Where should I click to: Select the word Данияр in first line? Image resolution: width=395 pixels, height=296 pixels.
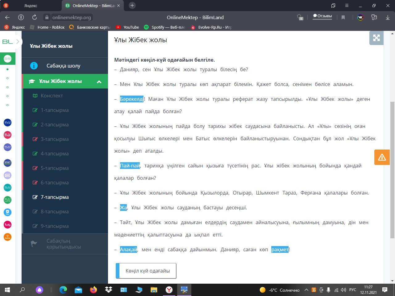click(x=129, y=69)
